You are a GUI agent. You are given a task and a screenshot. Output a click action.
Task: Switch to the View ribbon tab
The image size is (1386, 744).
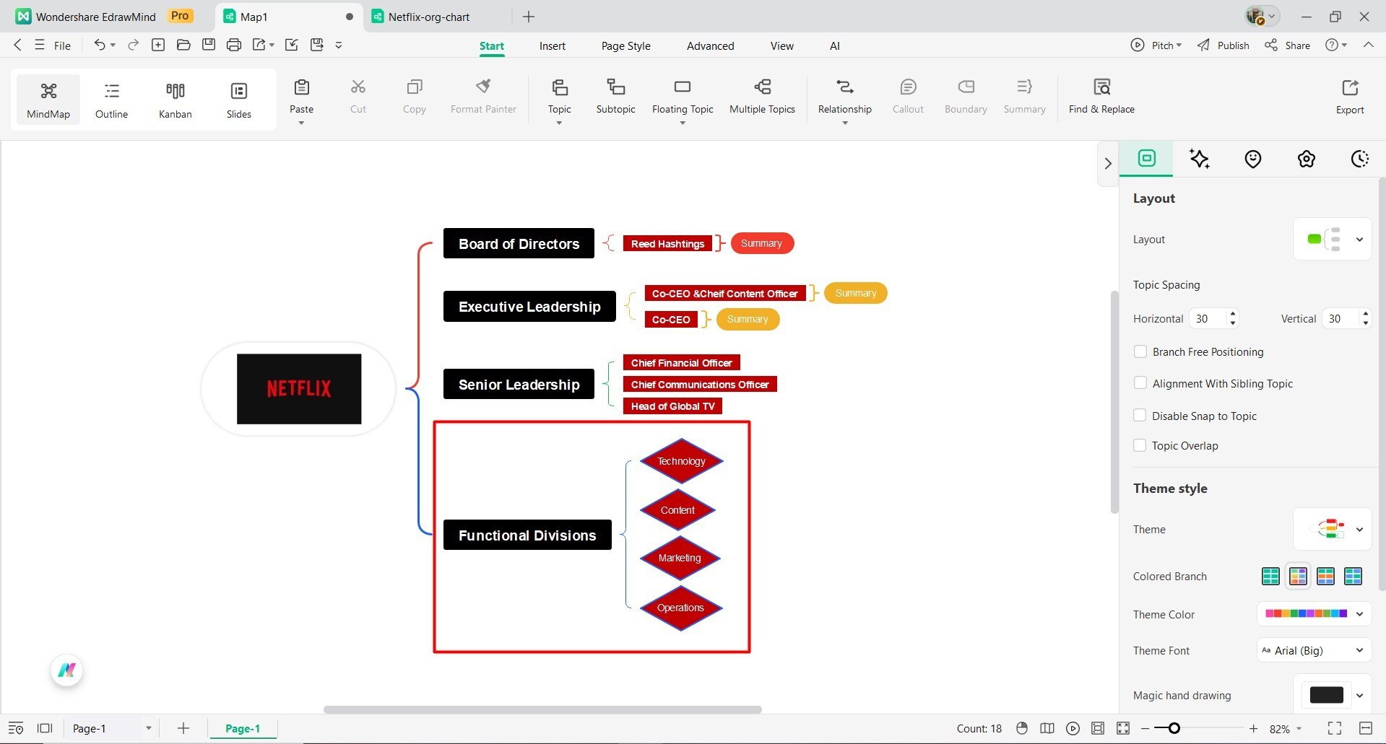(781, 45)
